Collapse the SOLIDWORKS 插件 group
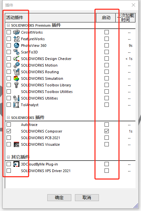141x211 pixels. coord(8,118)
